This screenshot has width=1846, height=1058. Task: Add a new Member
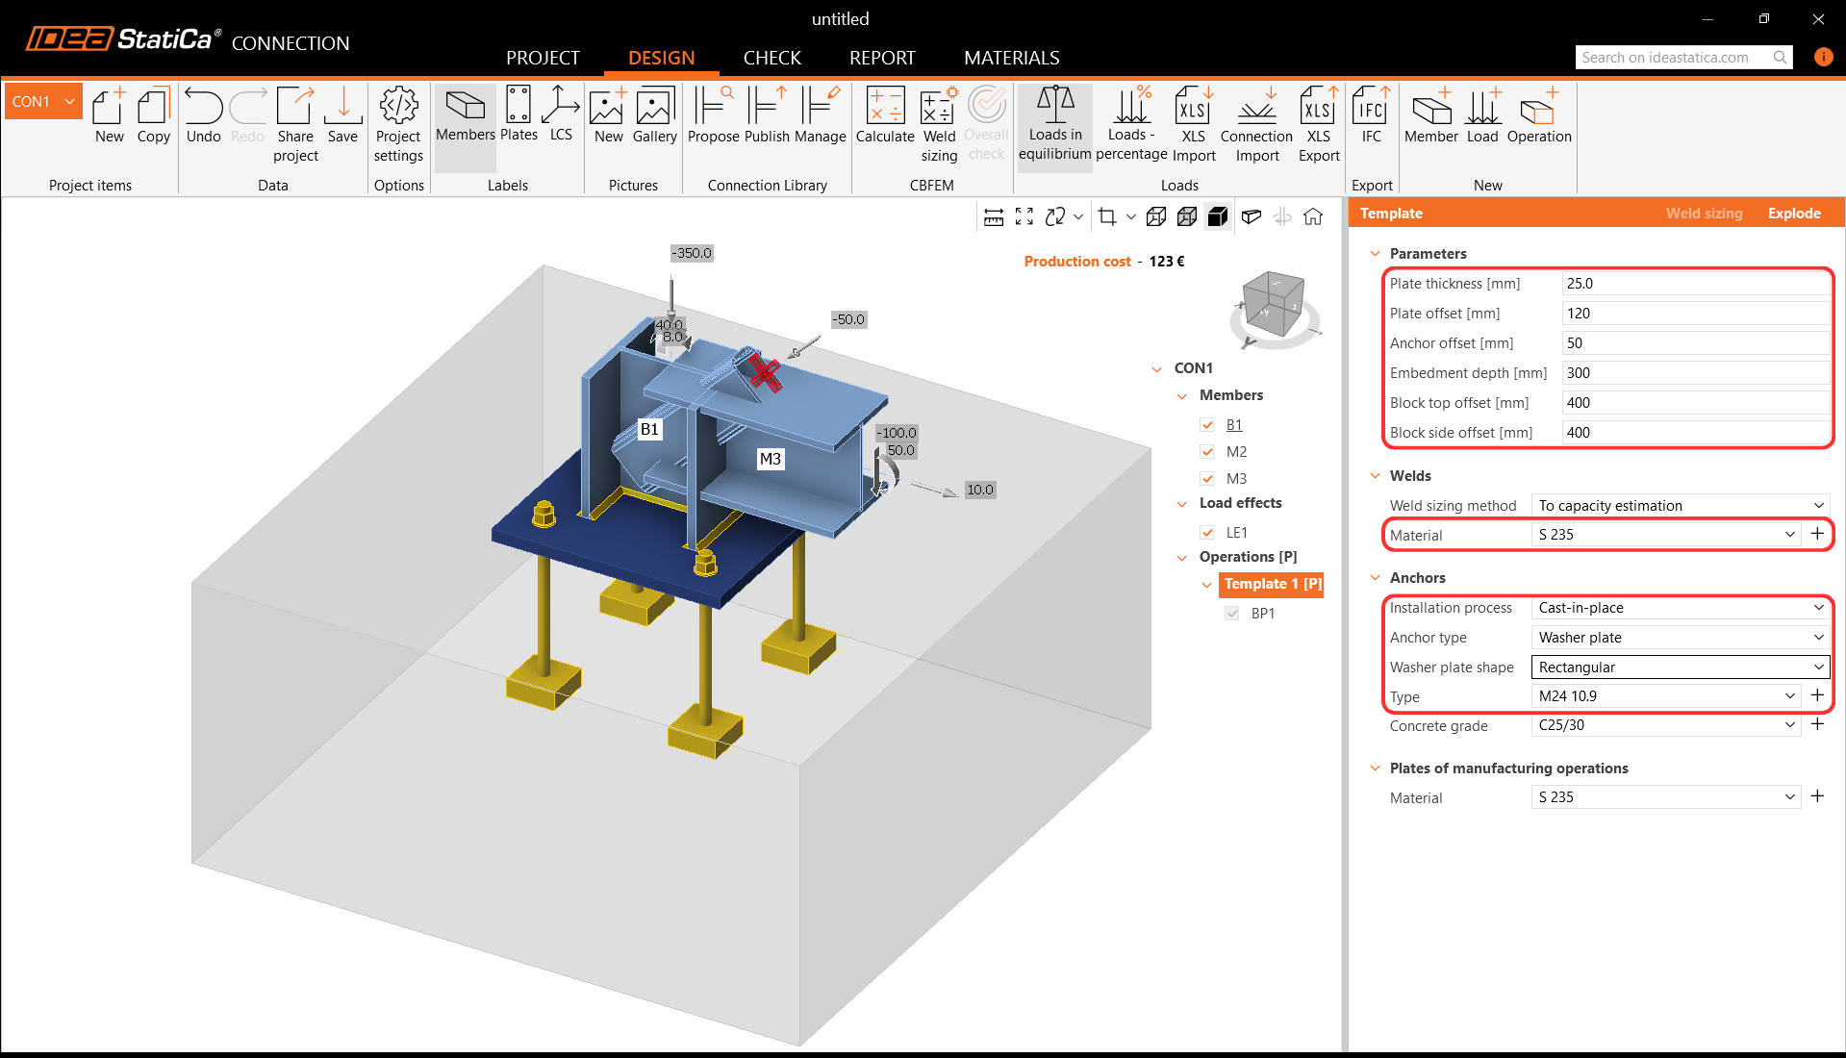(x=1431, y=116)
